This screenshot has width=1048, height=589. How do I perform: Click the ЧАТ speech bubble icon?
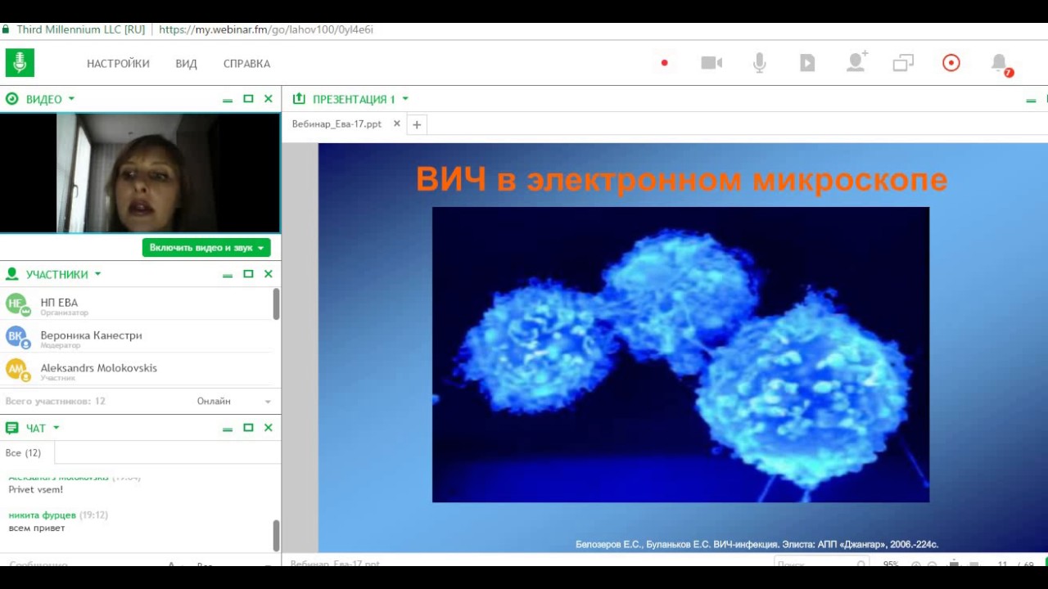pos(11,428)
